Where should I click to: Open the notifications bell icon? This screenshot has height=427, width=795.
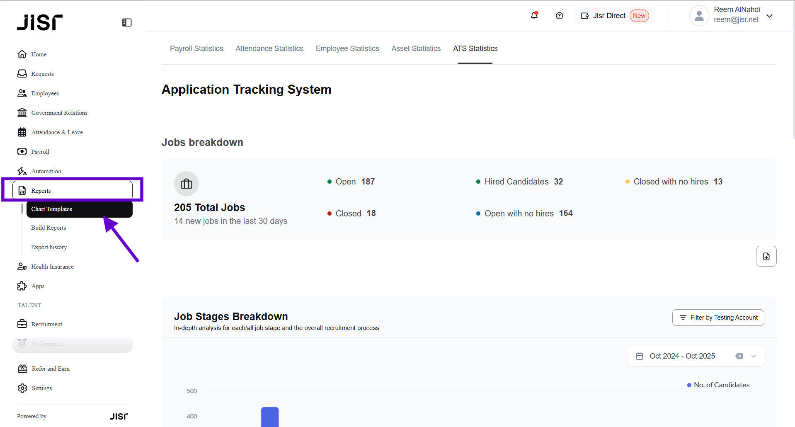point(534,16)
